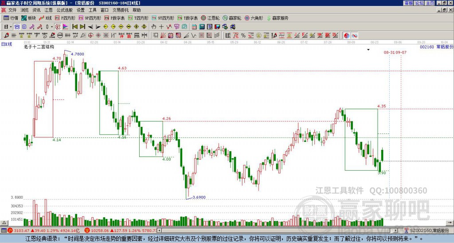Open the 江恩 menu
454x243 pixels.
pos(48,10)
